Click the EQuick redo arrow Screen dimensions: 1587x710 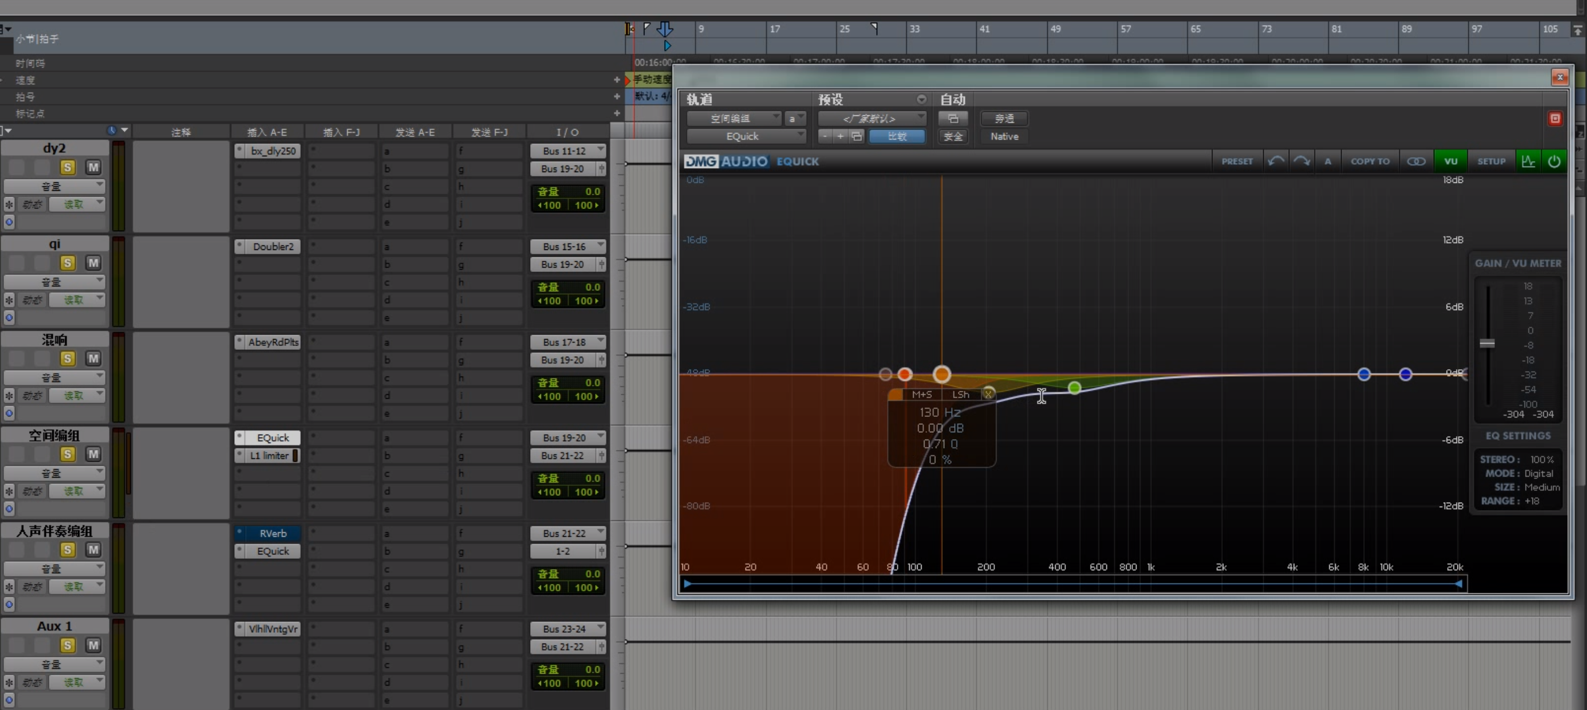point(1301,161)
